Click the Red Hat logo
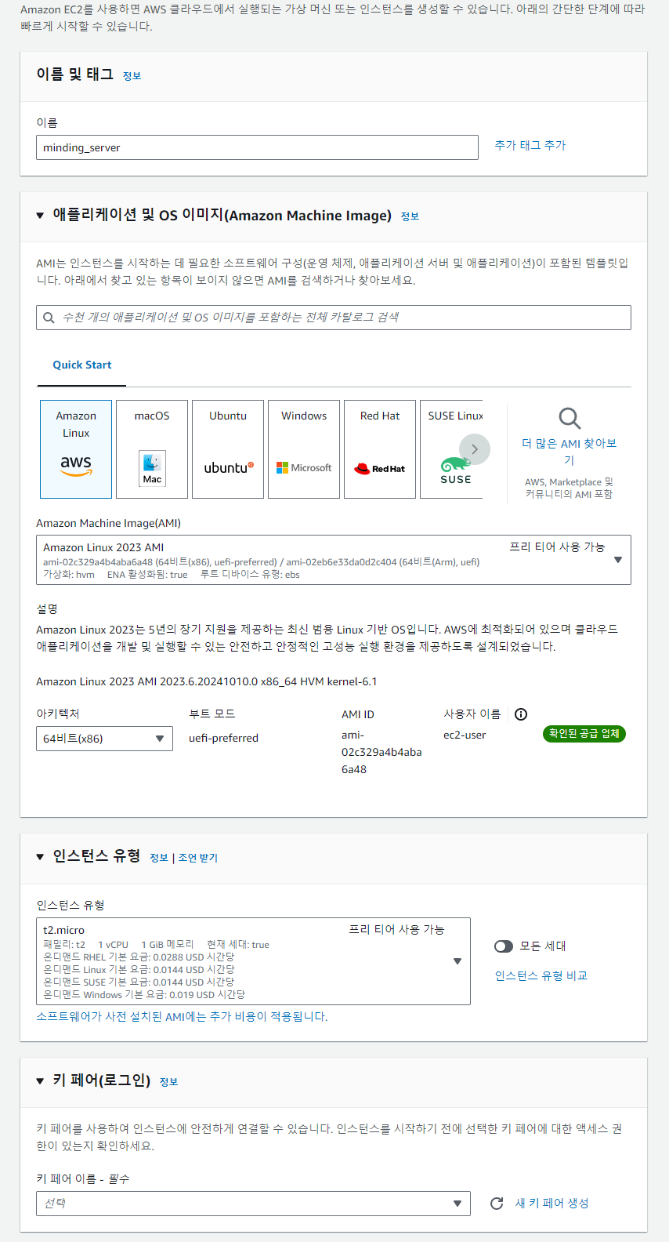 (x=380, y=469)
